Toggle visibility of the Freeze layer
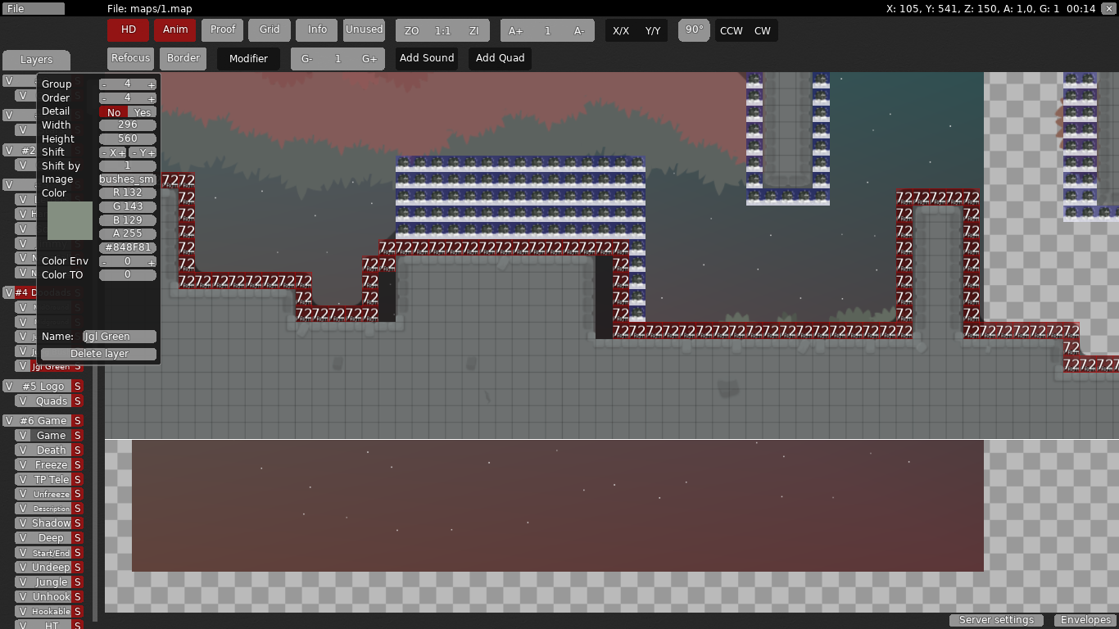This screenshot has width=1119, height=629. click(x=23, y=465)
